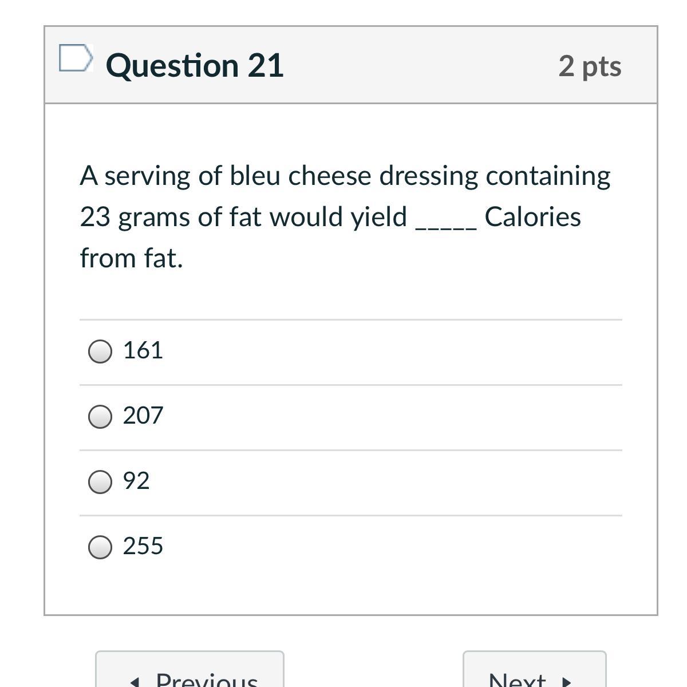Image resolution: width=687 pixels, height=687 pixels.
Task: Click the Question 21 heading
Action: [x=195, y=65]
